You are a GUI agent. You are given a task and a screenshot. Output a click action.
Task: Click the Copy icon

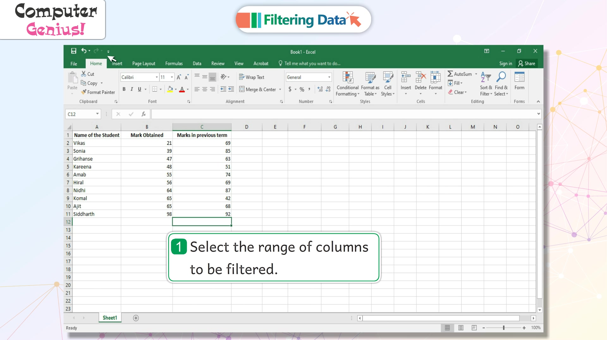tap(83, 83)
